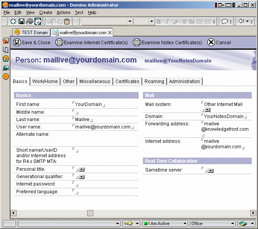Switch to the Other tab
The height and width of the screenshot is (229, 258).
coord(69,82)
